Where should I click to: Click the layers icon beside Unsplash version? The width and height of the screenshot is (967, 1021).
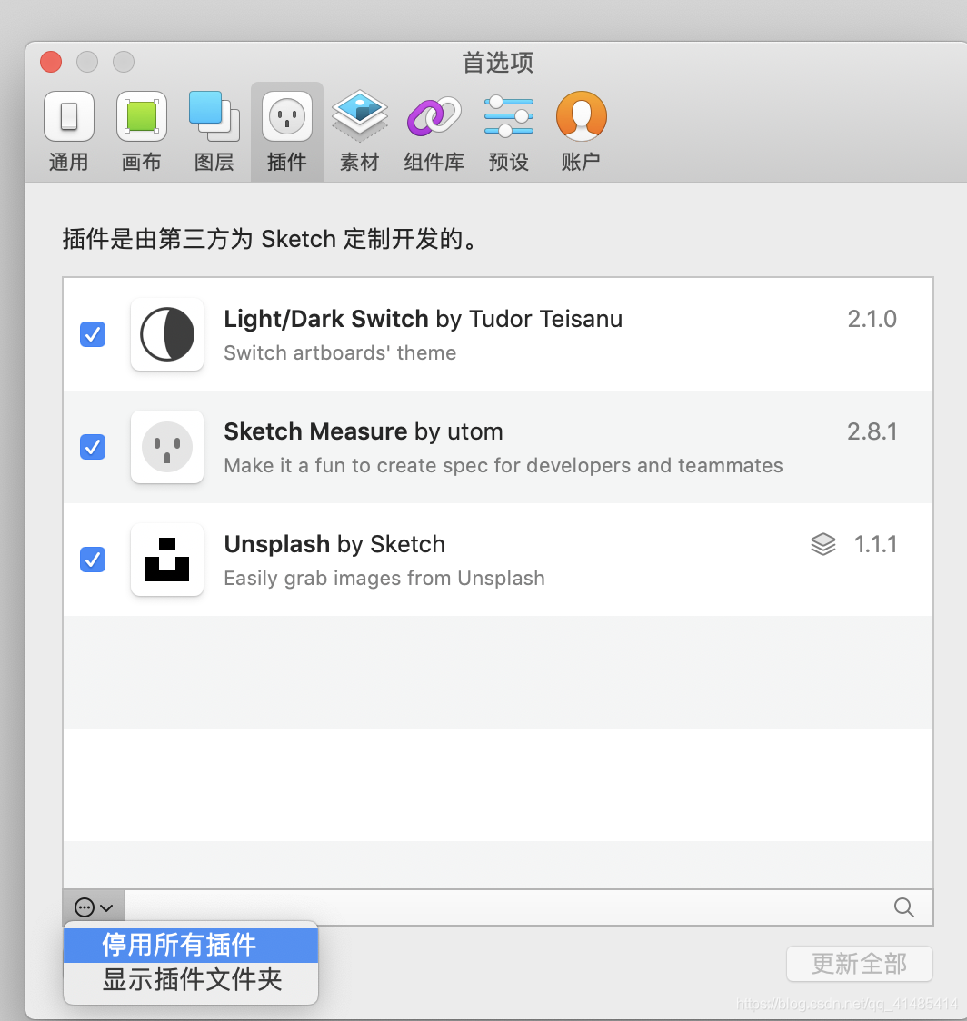[823, 544]
